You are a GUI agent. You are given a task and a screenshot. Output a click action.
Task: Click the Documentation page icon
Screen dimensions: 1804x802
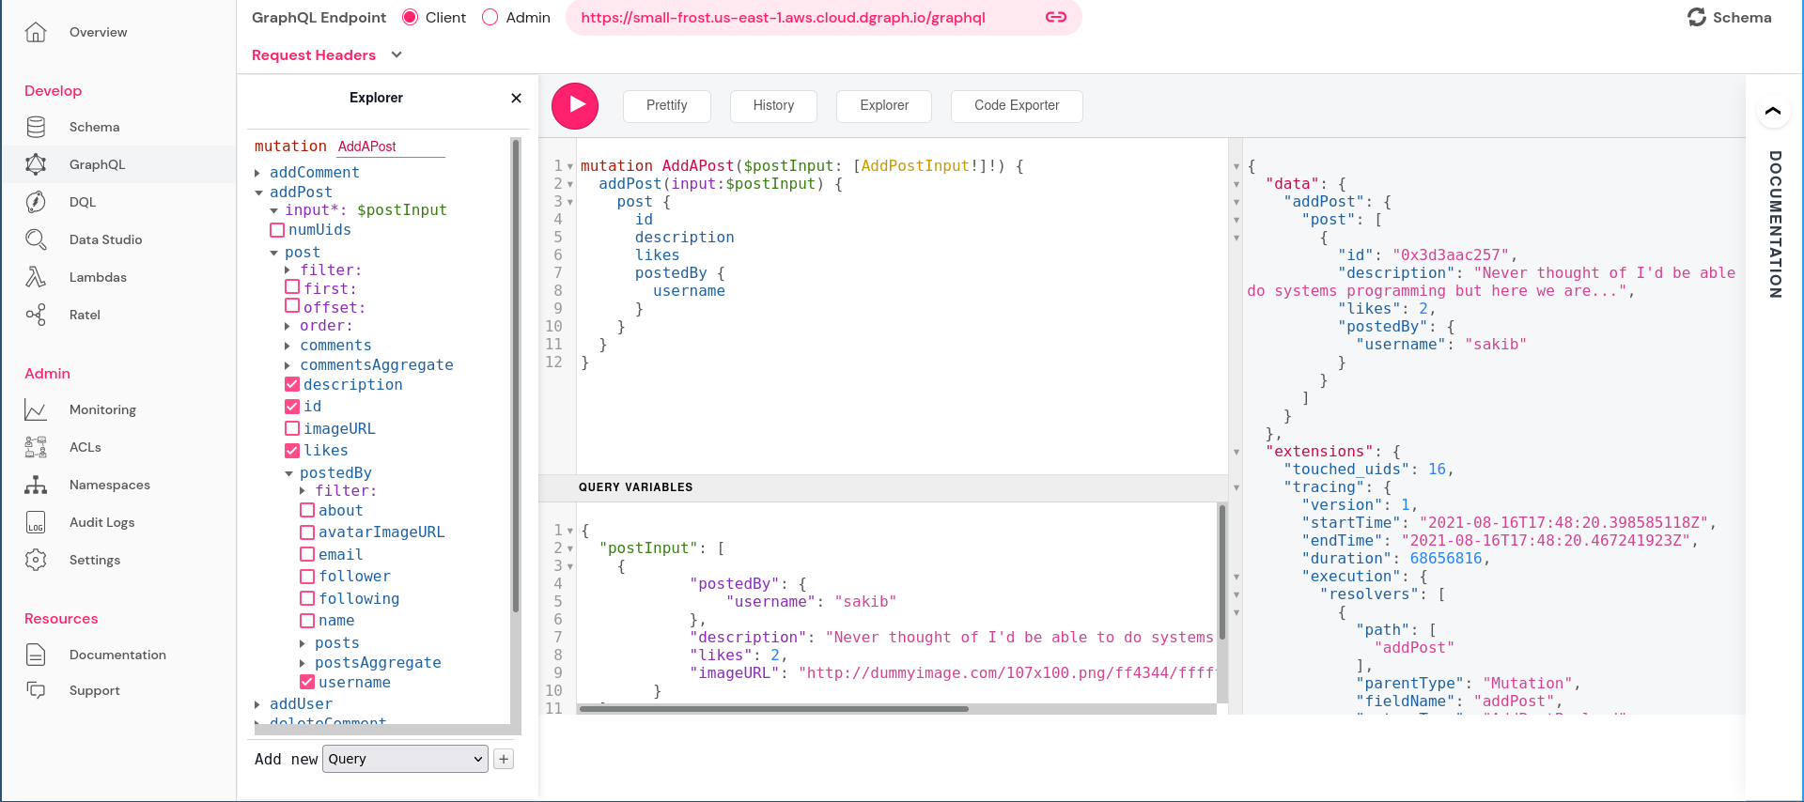[x=36, y=655]
